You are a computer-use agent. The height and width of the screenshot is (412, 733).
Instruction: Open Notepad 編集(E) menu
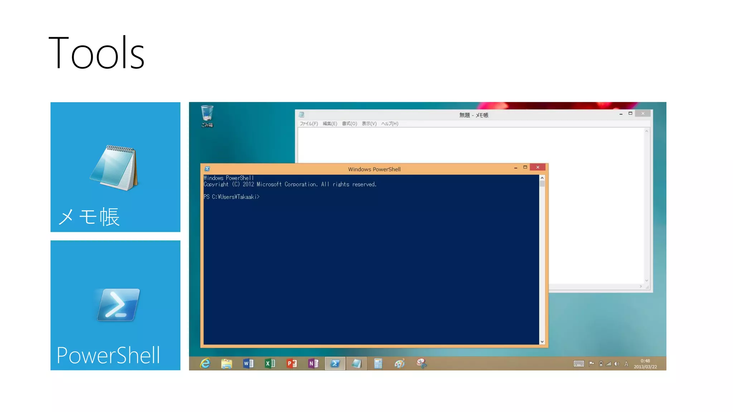click(330, 124)
